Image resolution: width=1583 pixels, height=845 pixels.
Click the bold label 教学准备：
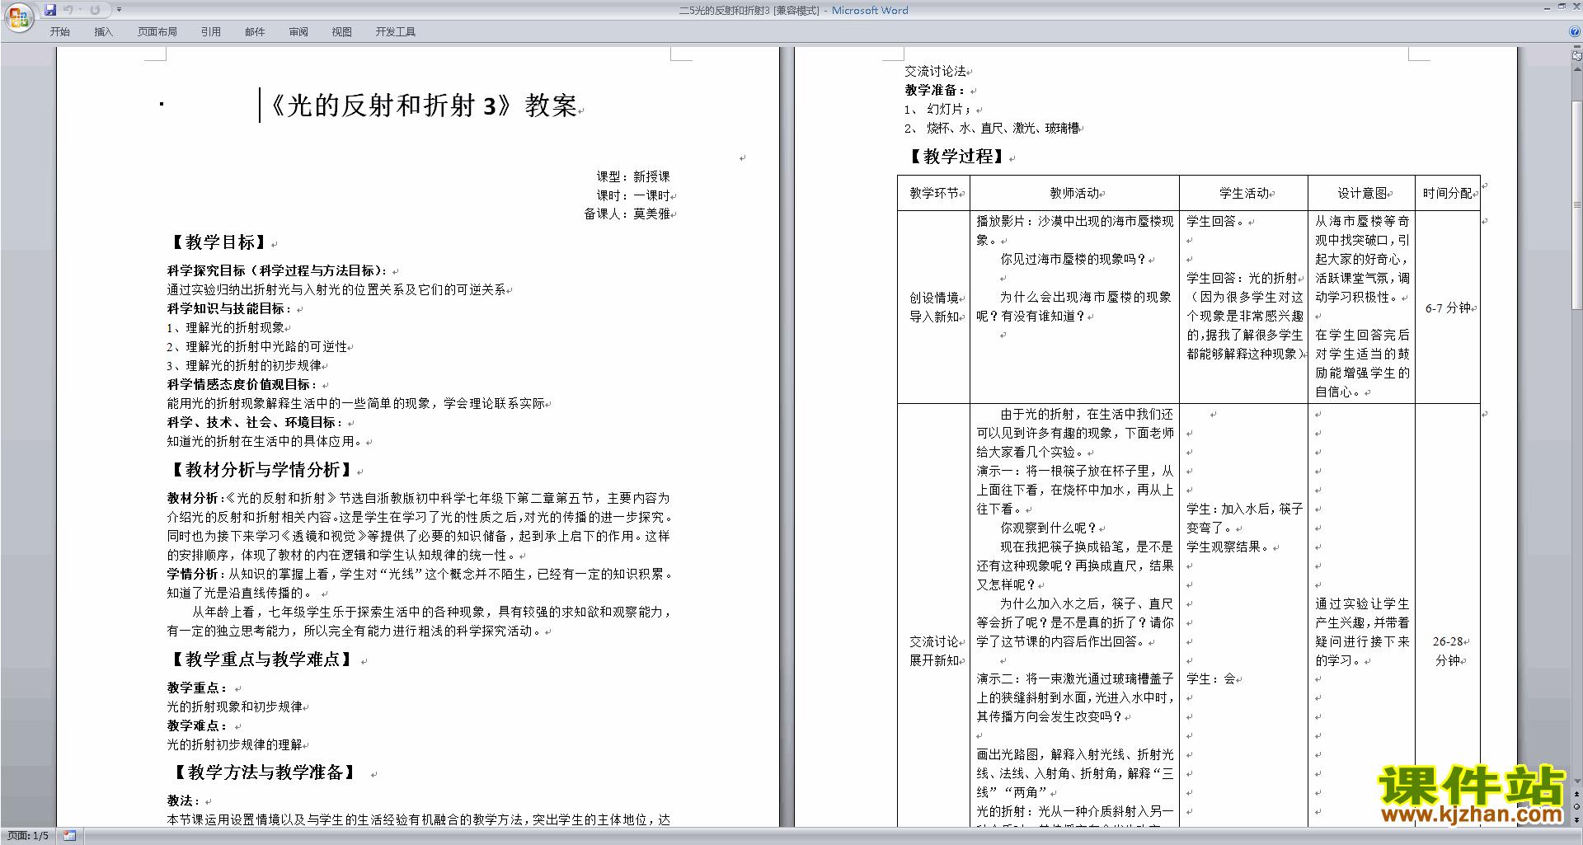point(935,91)
